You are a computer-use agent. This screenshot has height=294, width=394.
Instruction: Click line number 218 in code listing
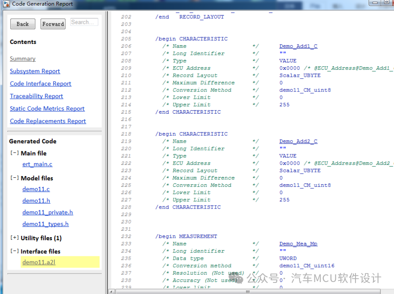point(126,134)
